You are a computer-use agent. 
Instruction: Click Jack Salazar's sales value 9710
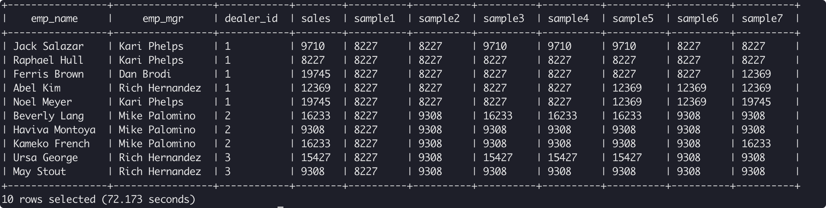(x=313, y=46)
